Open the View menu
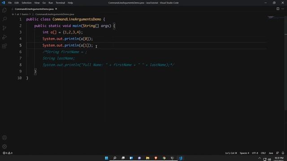 point(37,3)
